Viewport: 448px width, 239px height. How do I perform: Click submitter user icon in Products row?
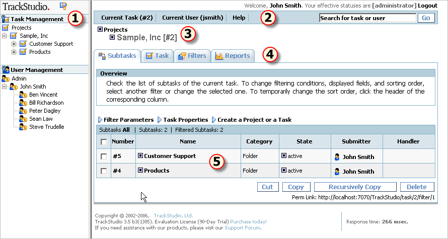[x=337, y=172]
